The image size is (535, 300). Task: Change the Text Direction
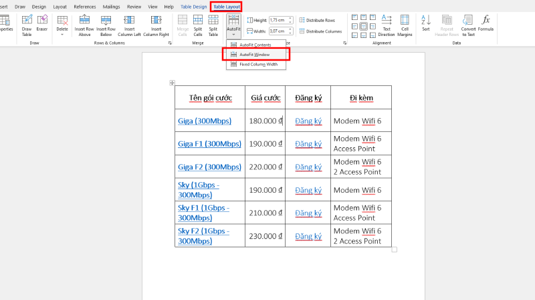387,24
